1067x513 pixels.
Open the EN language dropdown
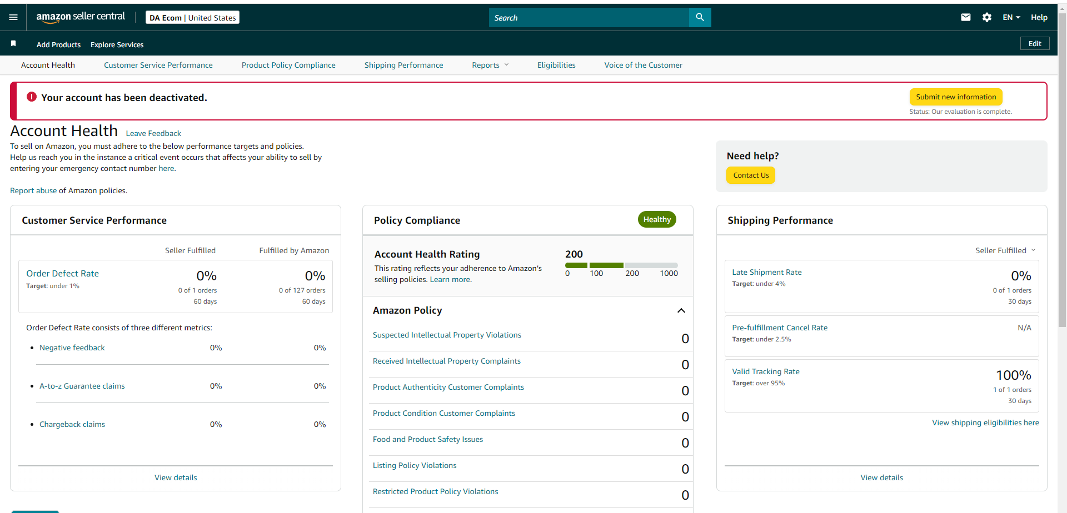[1011, 17]
